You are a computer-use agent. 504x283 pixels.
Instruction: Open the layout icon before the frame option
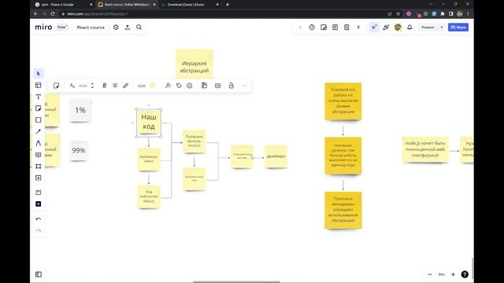pos(204,86)
